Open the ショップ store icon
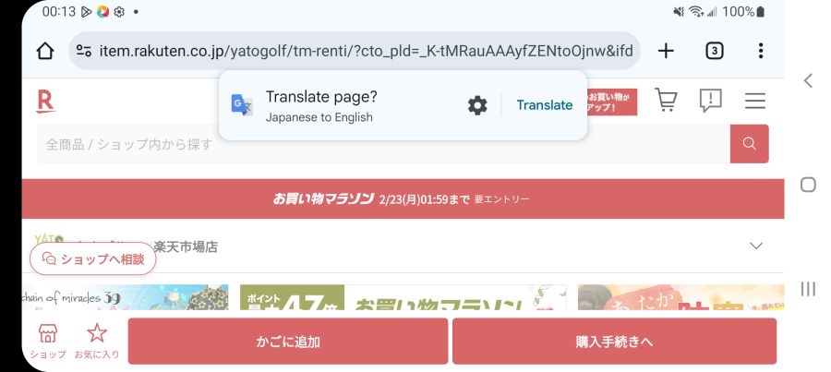 coord(47,340)
